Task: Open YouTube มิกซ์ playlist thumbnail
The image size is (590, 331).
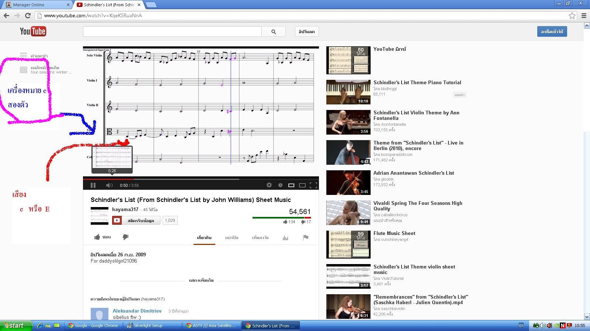Action: tap(348, 60)
